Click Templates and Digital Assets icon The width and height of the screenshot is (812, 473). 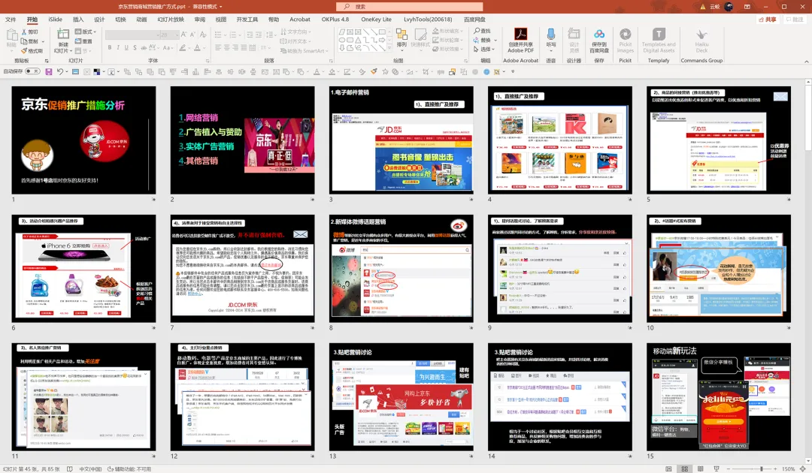tap(658, 34)
